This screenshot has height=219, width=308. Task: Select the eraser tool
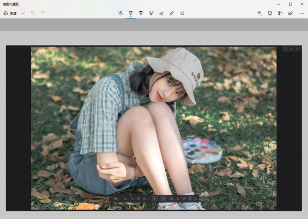(x=161, y=13)
